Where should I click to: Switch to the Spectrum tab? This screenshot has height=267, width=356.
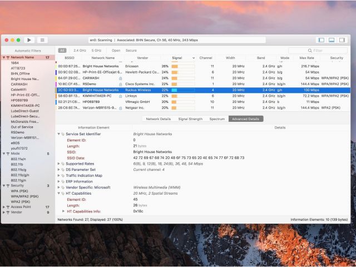pyautogui.click(x=217, y=119)
